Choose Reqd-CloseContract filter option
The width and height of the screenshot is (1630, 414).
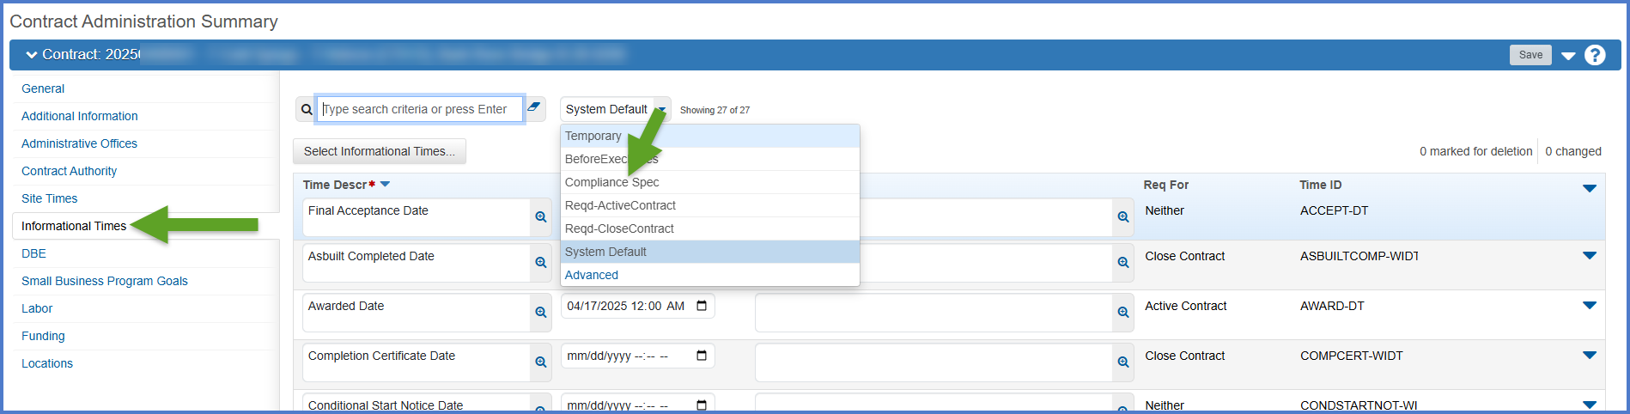point(619,228)
